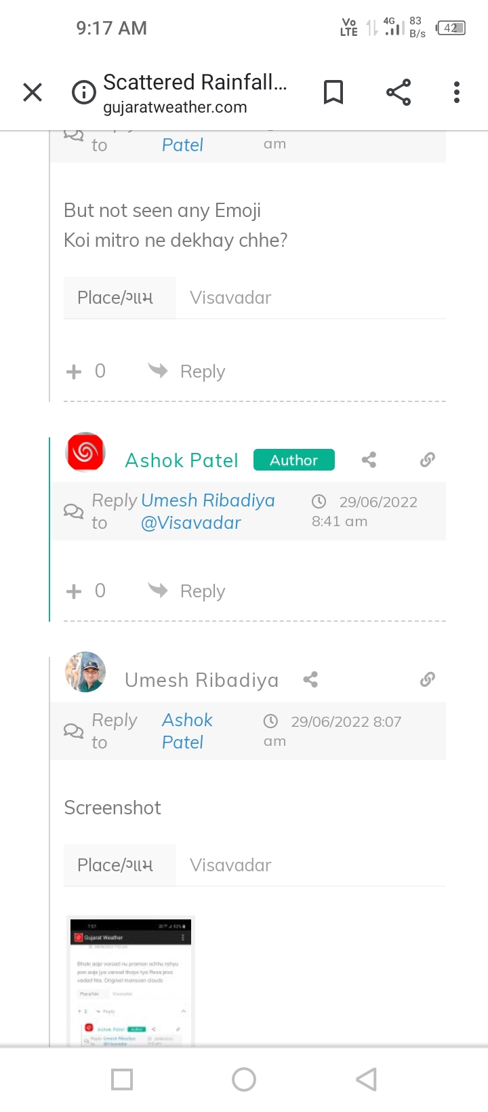Bookmark this page
This screenshot has height=1112, width=488.
(x=333, y=92)
